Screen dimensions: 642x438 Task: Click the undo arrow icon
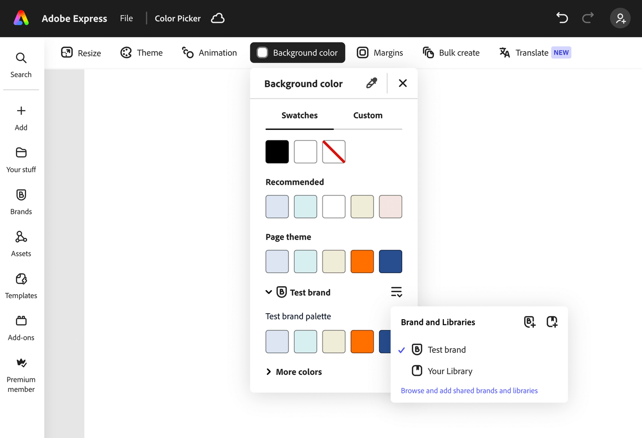click(x=562, y=19)
